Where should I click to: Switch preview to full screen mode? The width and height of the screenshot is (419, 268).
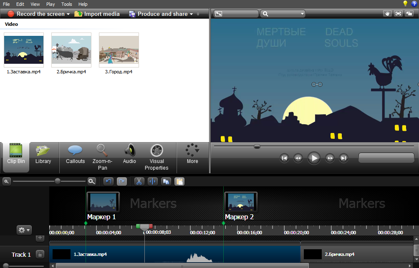398,14
